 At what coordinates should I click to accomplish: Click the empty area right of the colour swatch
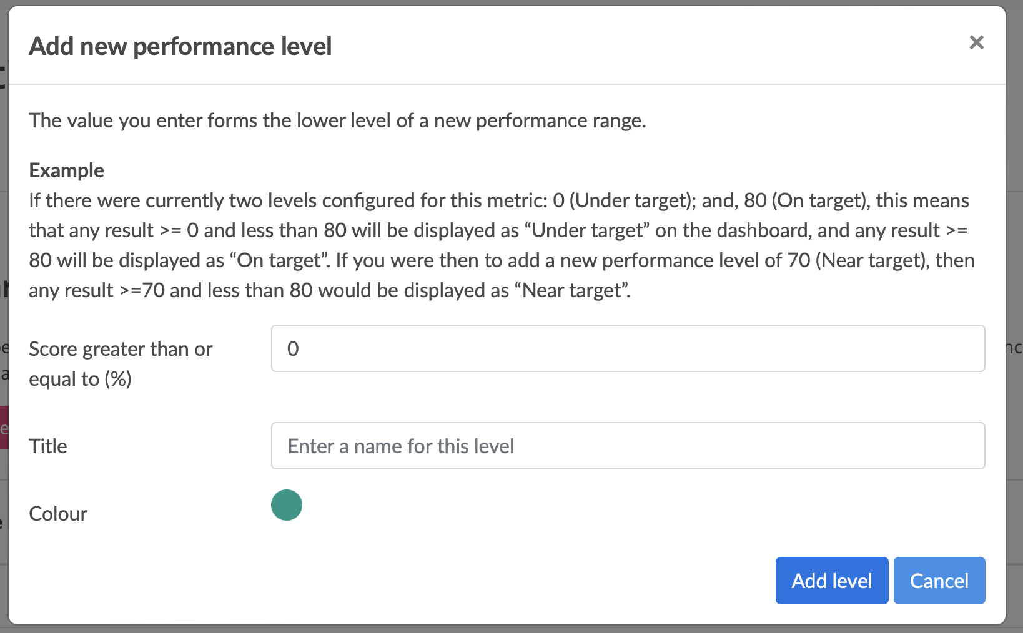pos(625,506)
